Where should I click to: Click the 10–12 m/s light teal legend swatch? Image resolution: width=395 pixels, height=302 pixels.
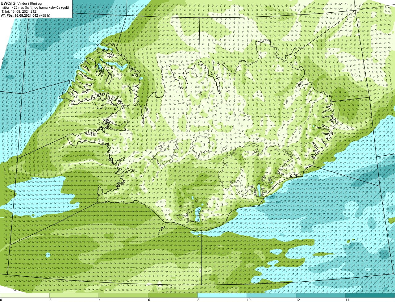272,295
